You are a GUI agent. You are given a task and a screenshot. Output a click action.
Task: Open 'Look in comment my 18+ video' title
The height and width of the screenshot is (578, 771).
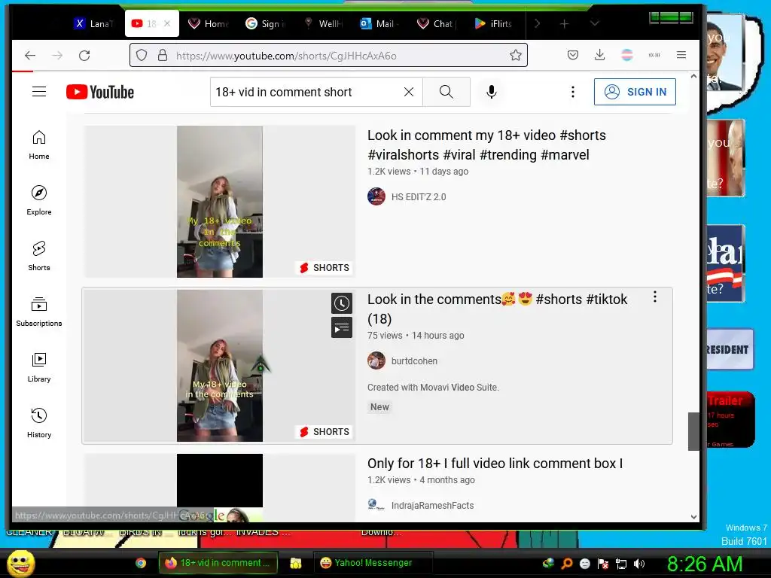(x=486, y=145)
